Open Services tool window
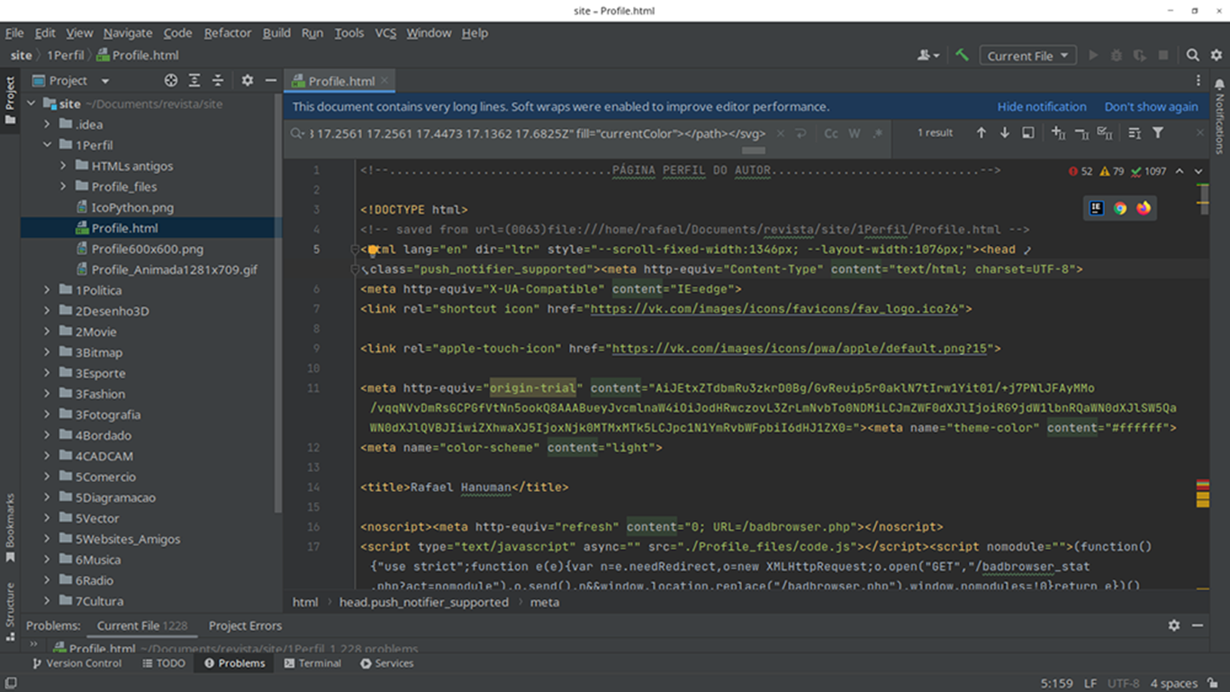This screenshot has height=692, width=1230. (x=387, y=663)
